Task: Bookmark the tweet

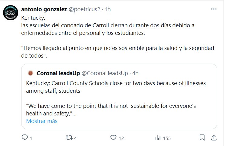Action: pos(202,138)
